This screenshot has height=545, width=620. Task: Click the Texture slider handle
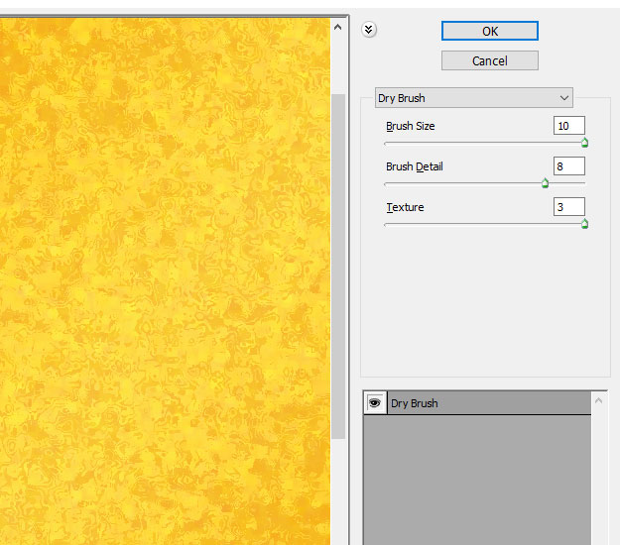pyautogui.click(x=584, y=224)
